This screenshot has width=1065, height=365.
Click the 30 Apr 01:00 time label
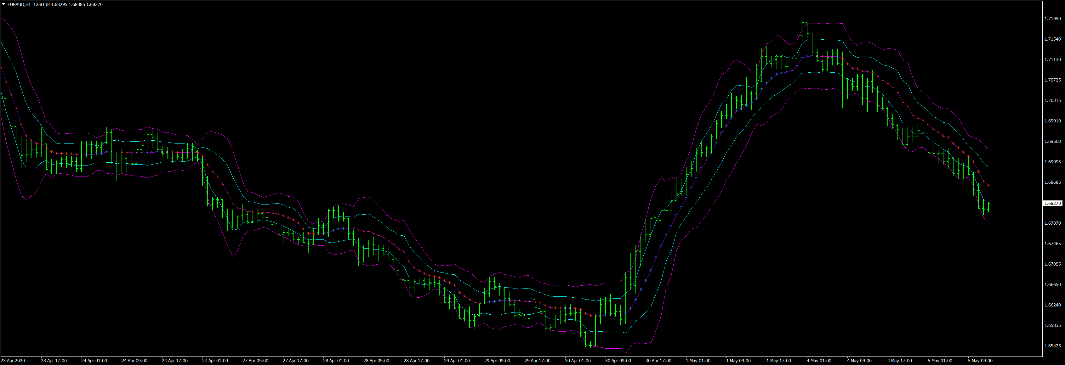pos(578,361)
